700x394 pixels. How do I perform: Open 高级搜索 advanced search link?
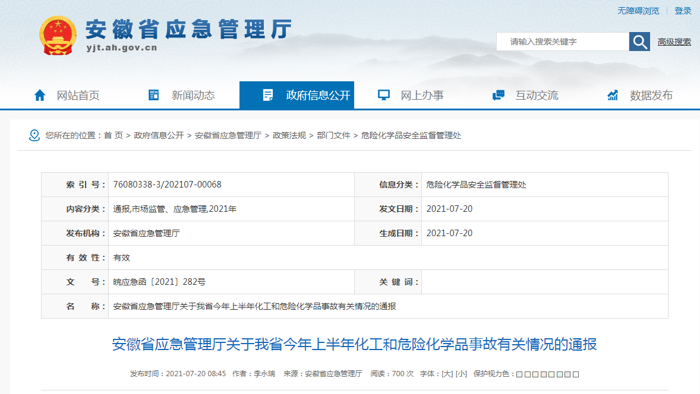[674, 42]
